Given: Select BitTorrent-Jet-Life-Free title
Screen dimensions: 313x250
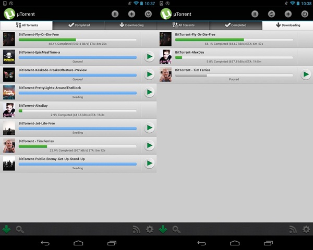Looking at the screenshot, I should coord(37,123).
